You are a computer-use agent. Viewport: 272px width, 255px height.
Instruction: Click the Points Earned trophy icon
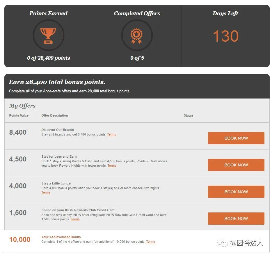pos(48,35)
